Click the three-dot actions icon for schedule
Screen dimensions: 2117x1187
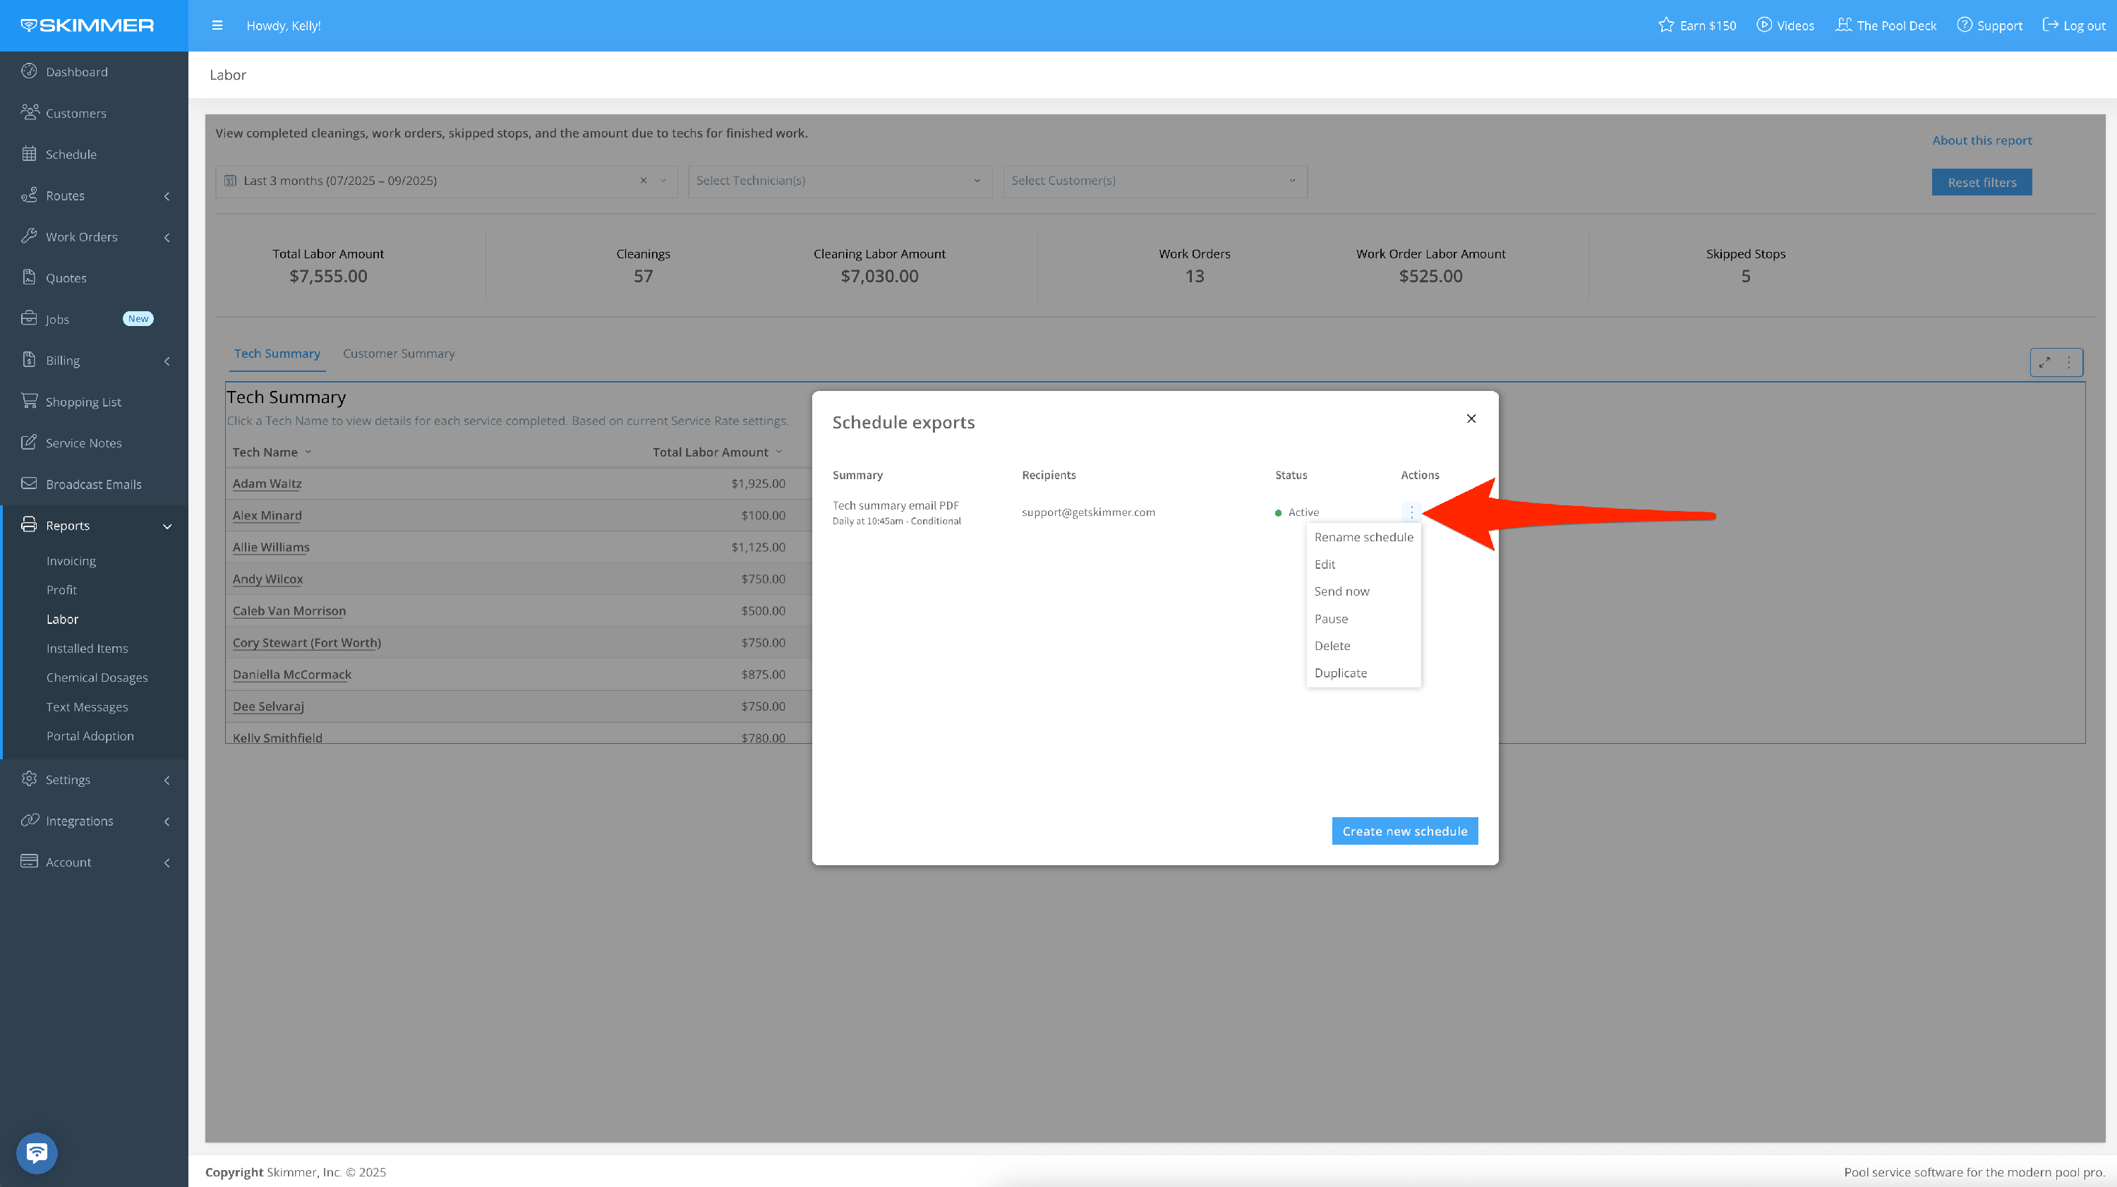(x=1411, y=512)
